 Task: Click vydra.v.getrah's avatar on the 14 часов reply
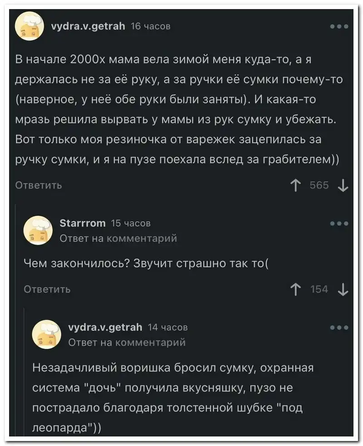[45, 333]
